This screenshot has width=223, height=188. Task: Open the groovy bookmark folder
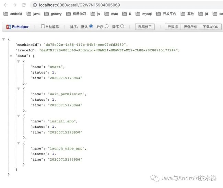53,14
